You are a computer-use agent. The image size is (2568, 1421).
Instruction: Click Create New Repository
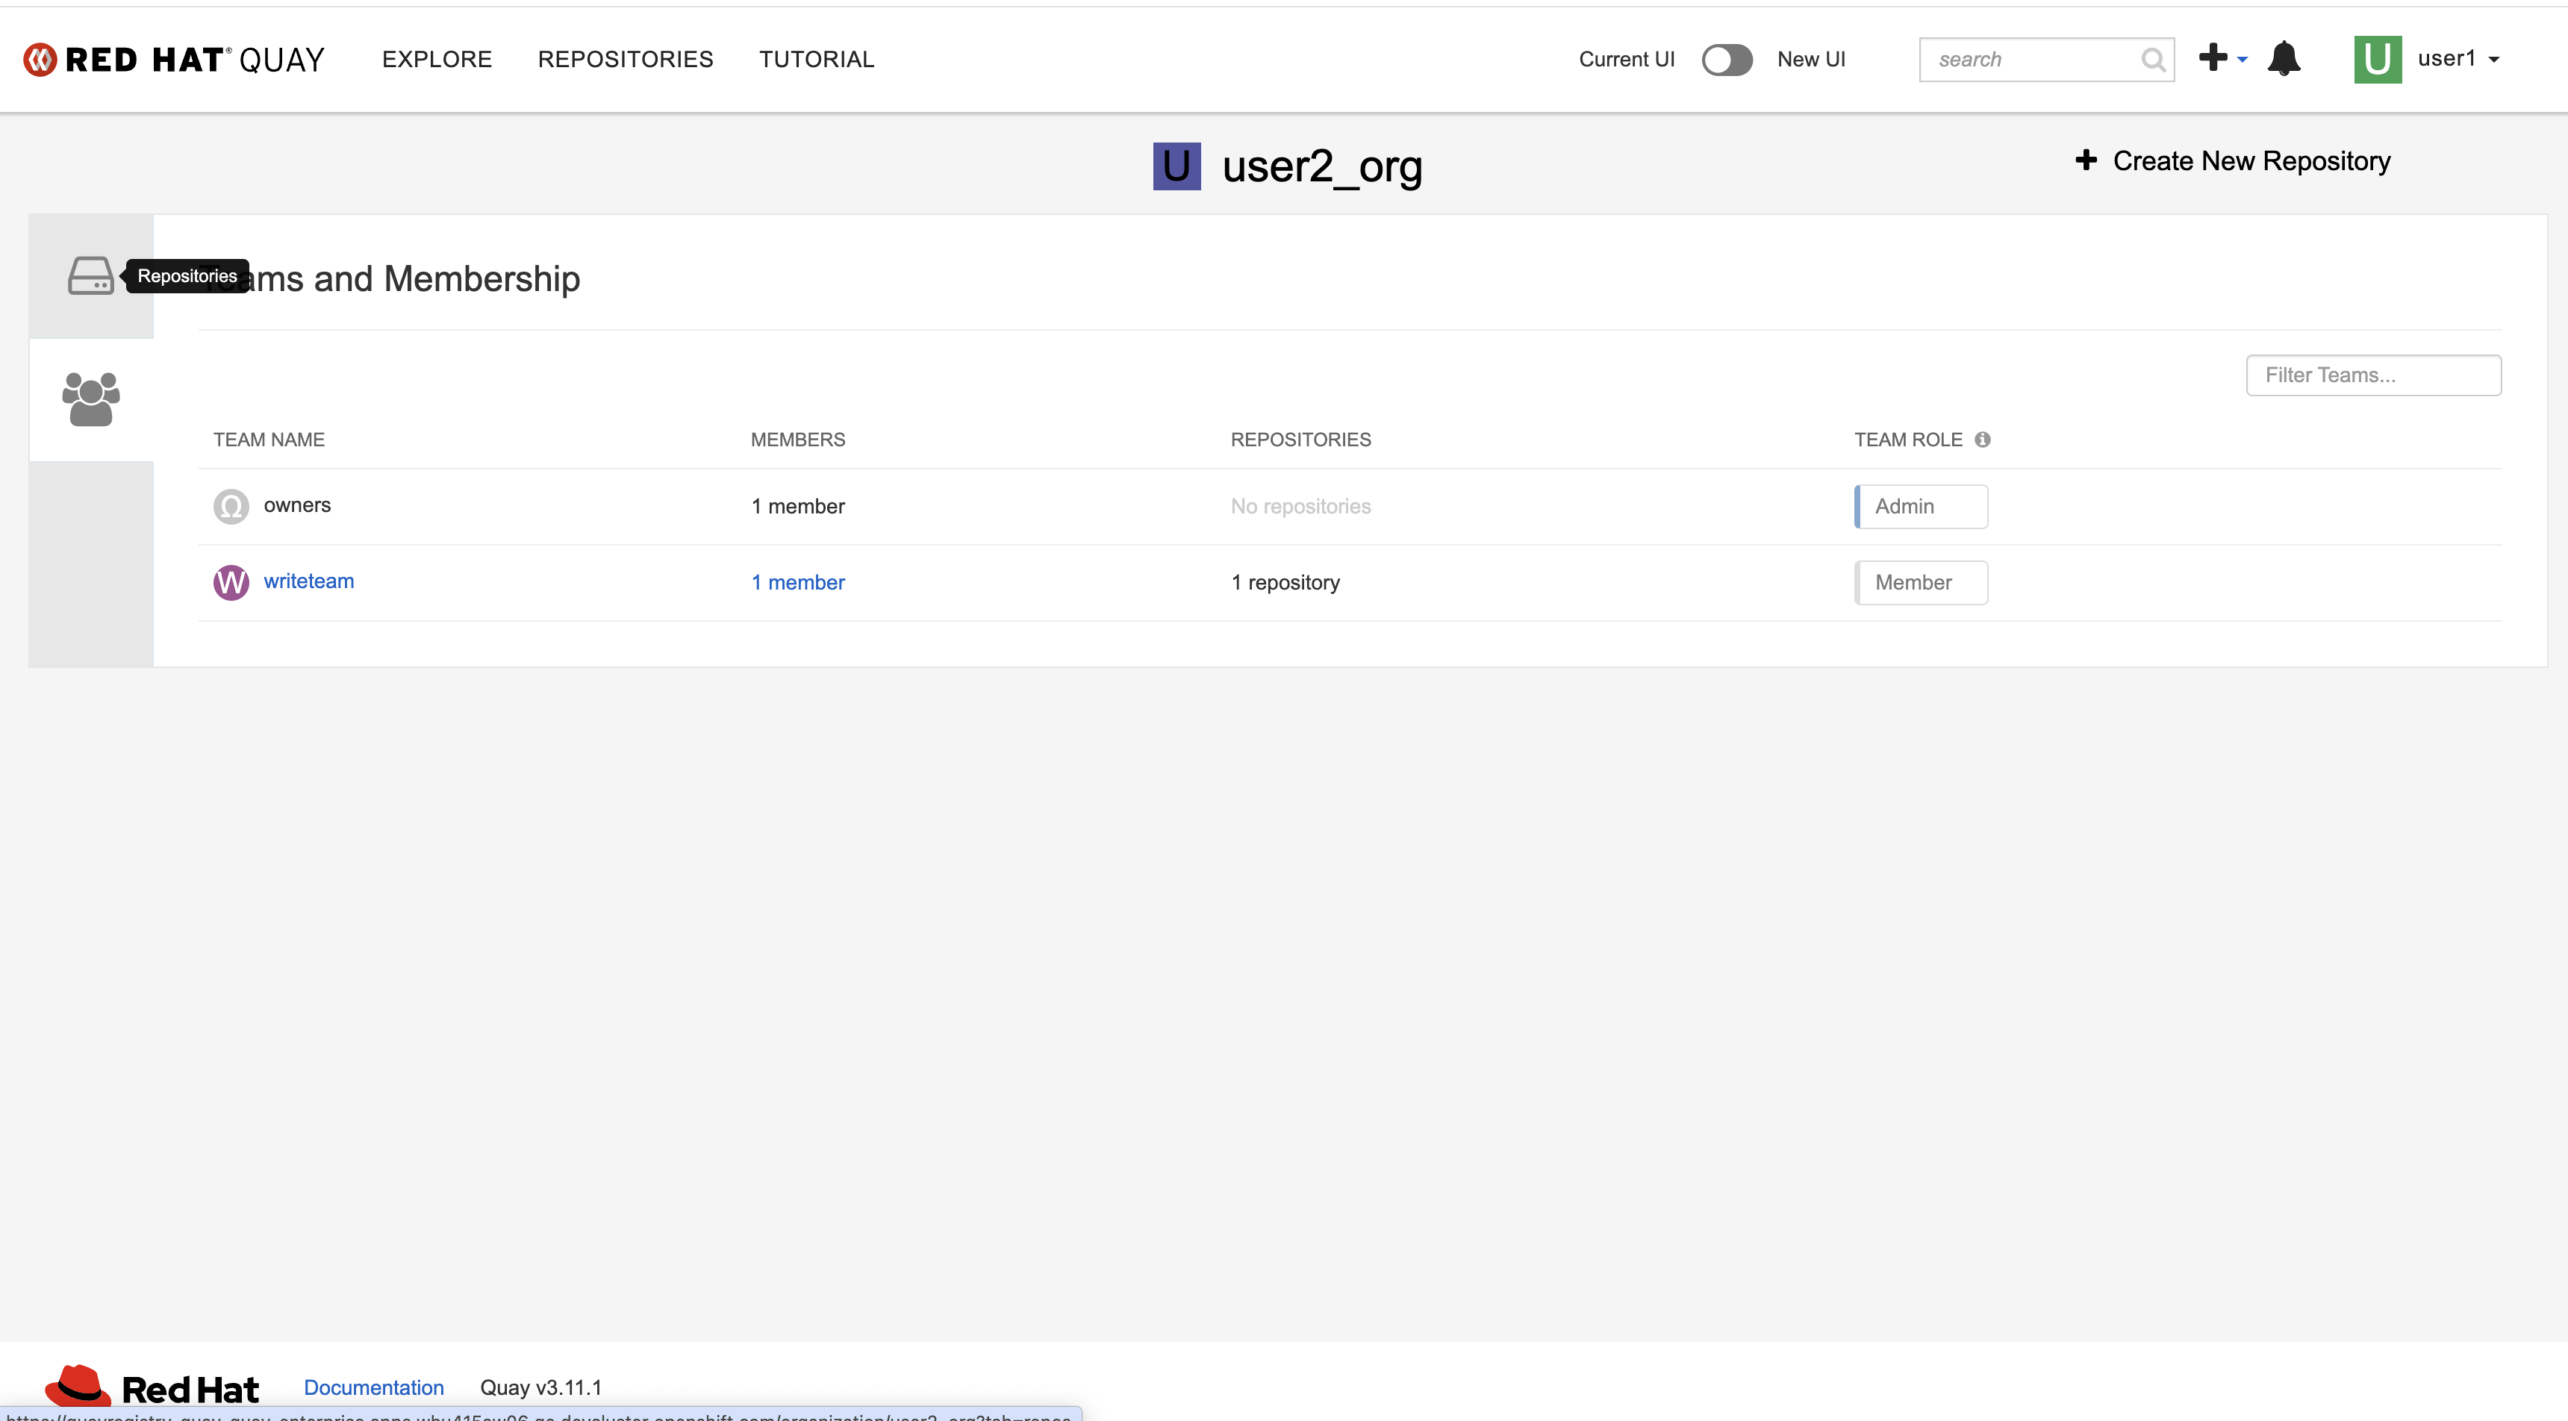[2233, 161]
